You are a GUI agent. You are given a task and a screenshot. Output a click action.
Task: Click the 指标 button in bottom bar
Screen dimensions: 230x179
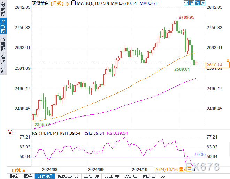click(14, 176)
